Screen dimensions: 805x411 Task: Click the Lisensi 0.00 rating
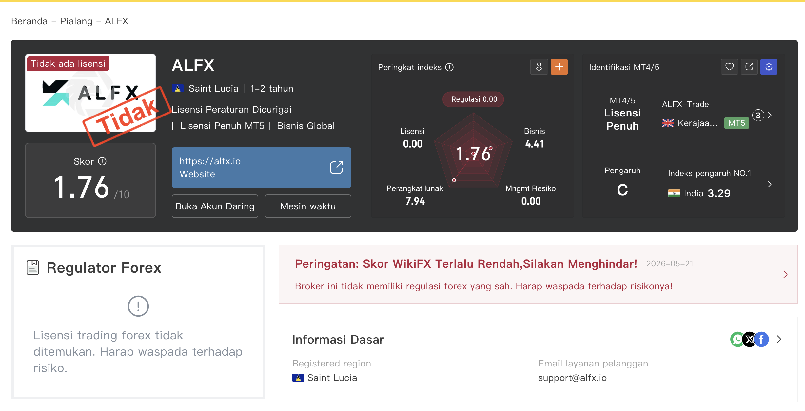click(x=413, y=138)
